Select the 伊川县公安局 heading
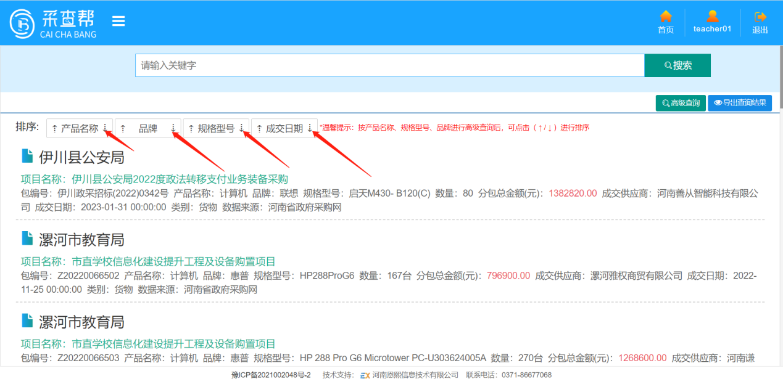The width and height of the screenshot is (783, 384). point(81,157)
